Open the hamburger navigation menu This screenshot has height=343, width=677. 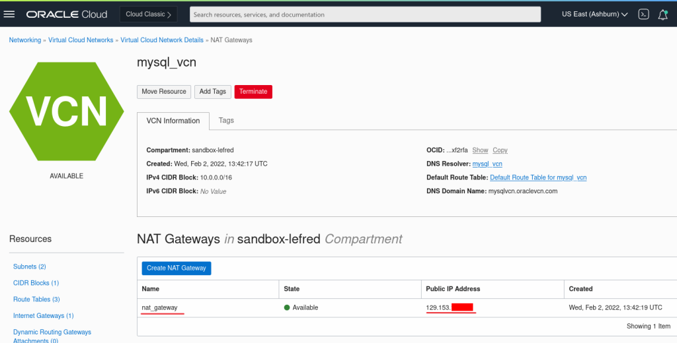(9, 15)
